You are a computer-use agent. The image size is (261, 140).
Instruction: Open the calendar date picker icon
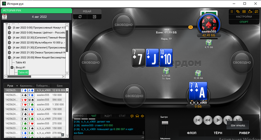[x=4, y=17]
